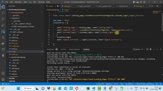Open the Accounts icon
This screenshot has width=163, height=91.
pos(3,73)
